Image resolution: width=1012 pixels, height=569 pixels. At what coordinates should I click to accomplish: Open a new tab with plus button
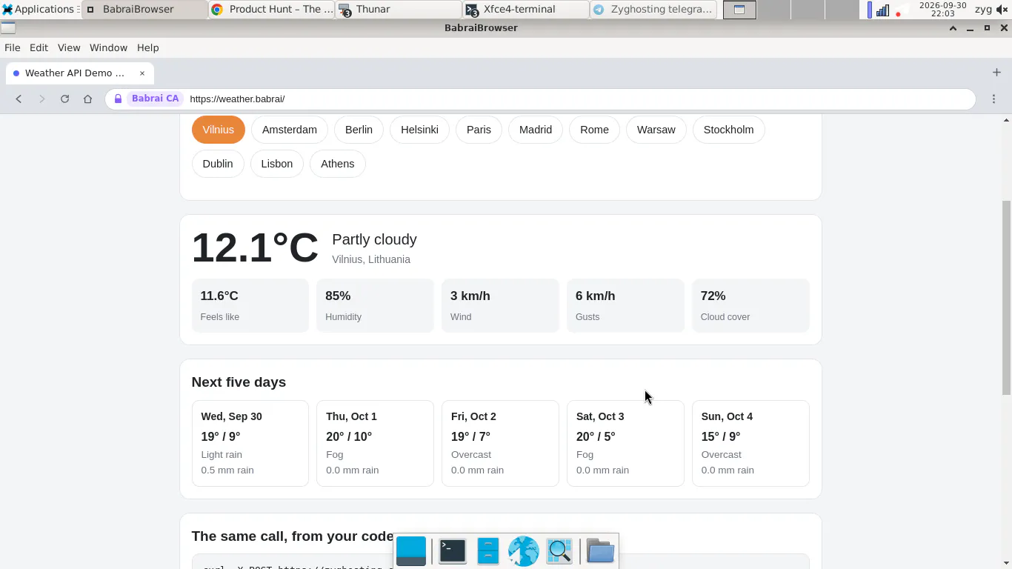click(x=996, y=73)
